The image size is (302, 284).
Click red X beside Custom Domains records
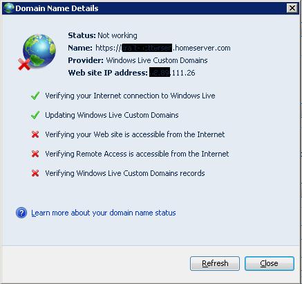click(x=35, y=173)
